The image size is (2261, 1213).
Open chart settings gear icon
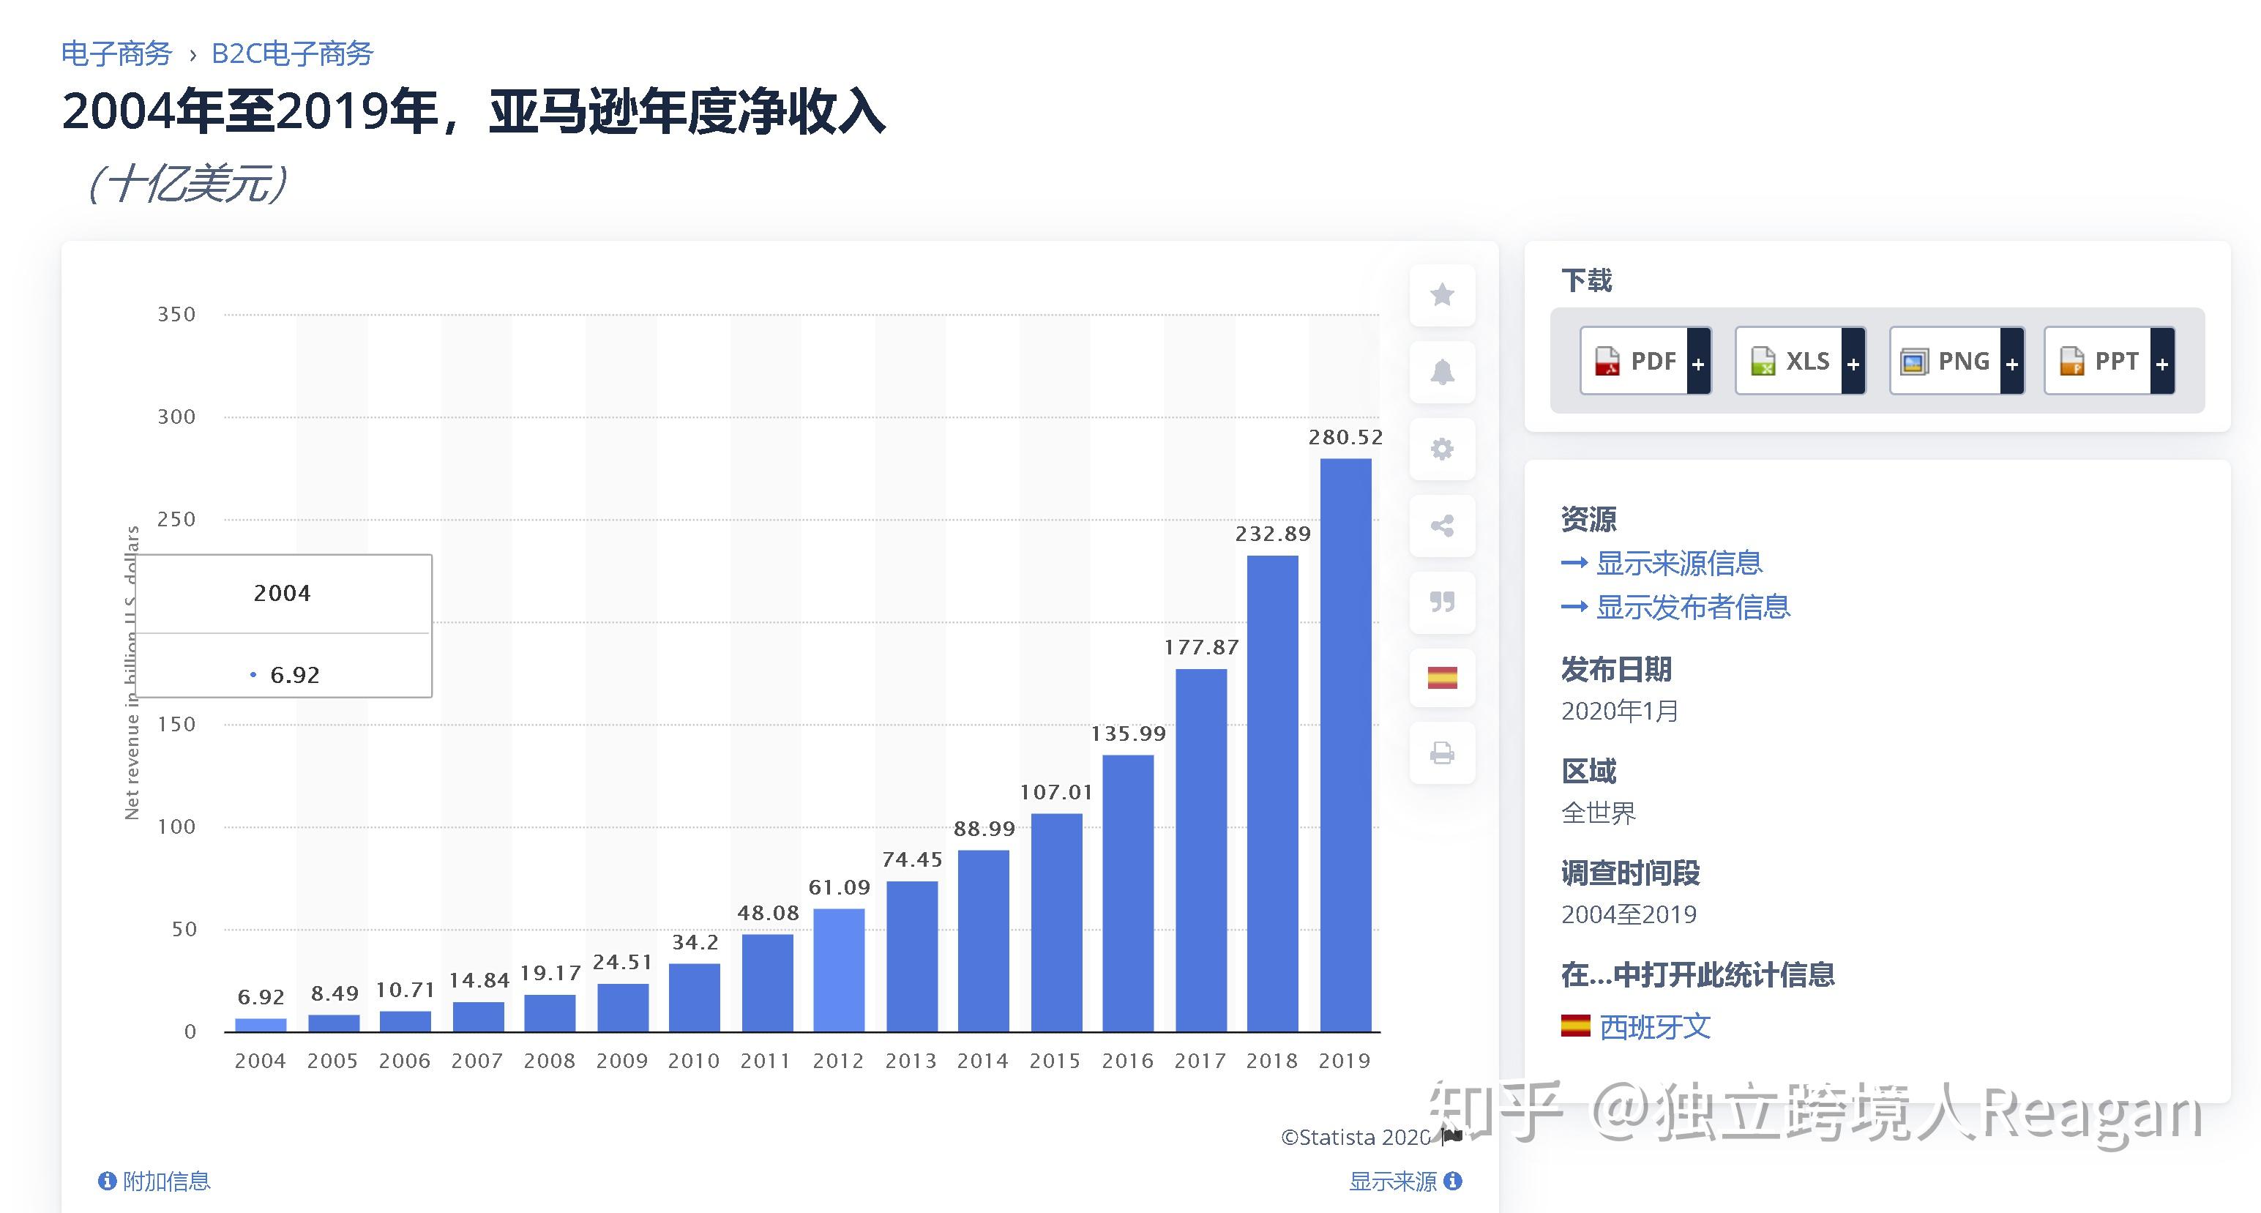click(1442, 449)
